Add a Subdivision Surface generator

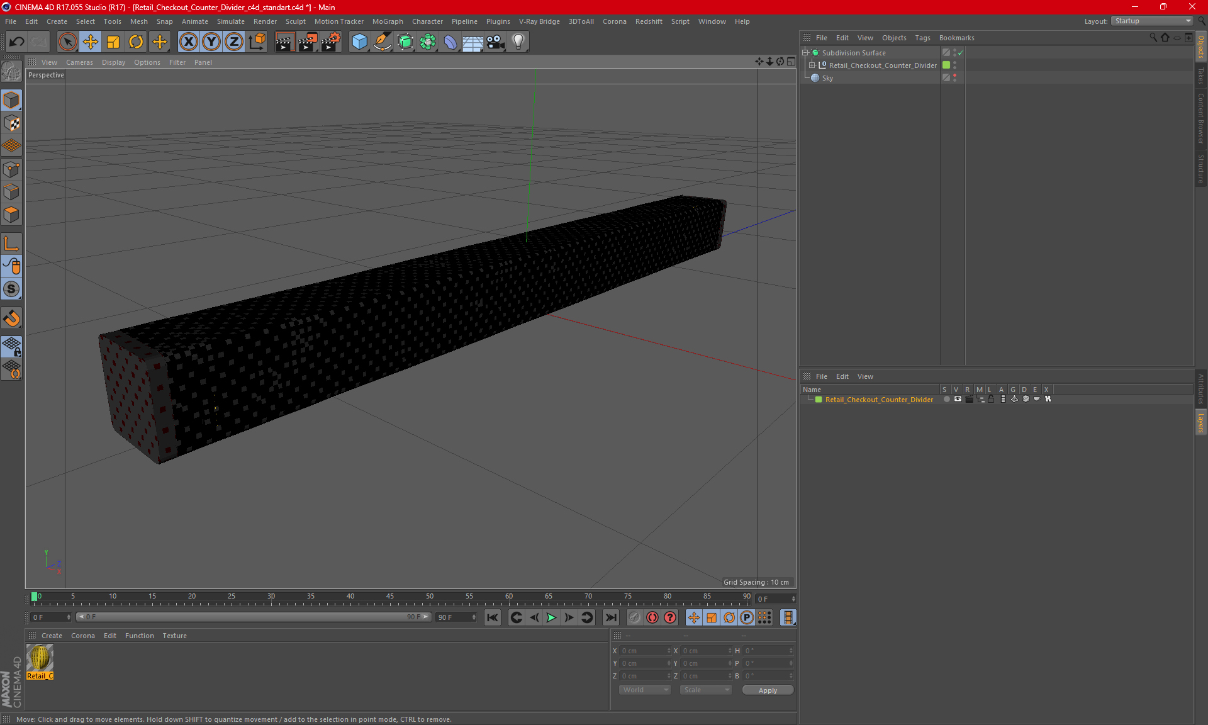[x=405, y=42]
